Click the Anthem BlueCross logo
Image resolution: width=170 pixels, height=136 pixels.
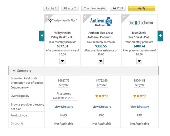(x=101, y=22)
